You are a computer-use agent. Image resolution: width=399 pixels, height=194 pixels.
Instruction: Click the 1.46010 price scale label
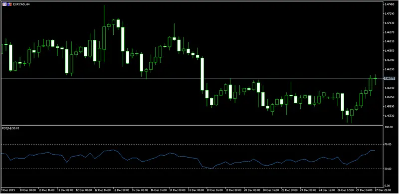[390, 88]
